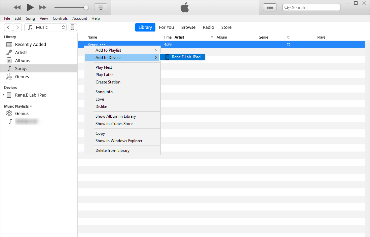Choose Dislike in context menu
This screenshot has width=370, height=237.
[122, 107]
